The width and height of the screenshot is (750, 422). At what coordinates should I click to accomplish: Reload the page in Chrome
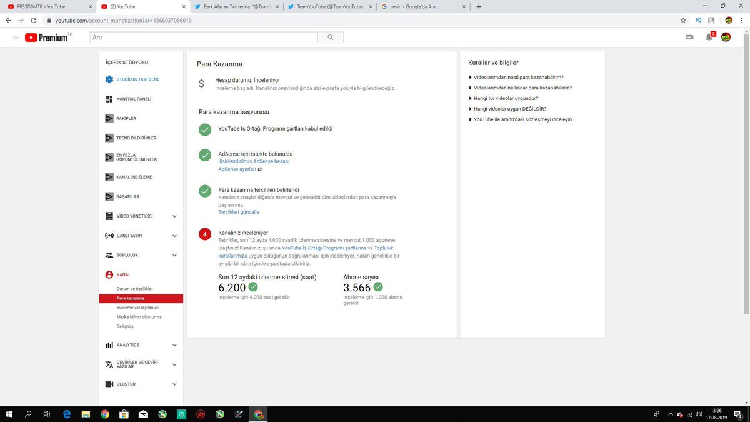(x=34, y=20)
